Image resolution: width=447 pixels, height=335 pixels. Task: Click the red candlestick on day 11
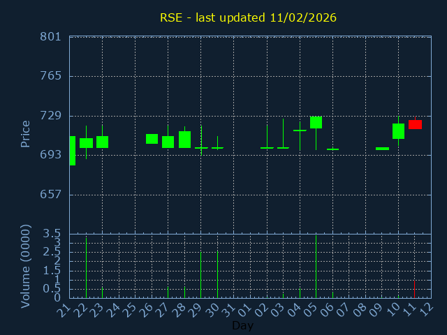415,124
